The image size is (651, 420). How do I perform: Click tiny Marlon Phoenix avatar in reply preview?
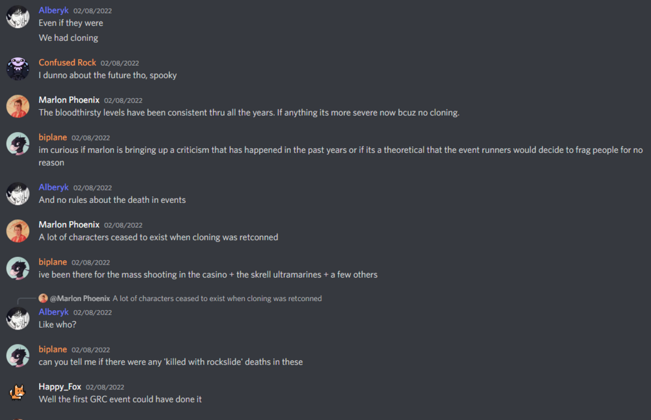43,298
